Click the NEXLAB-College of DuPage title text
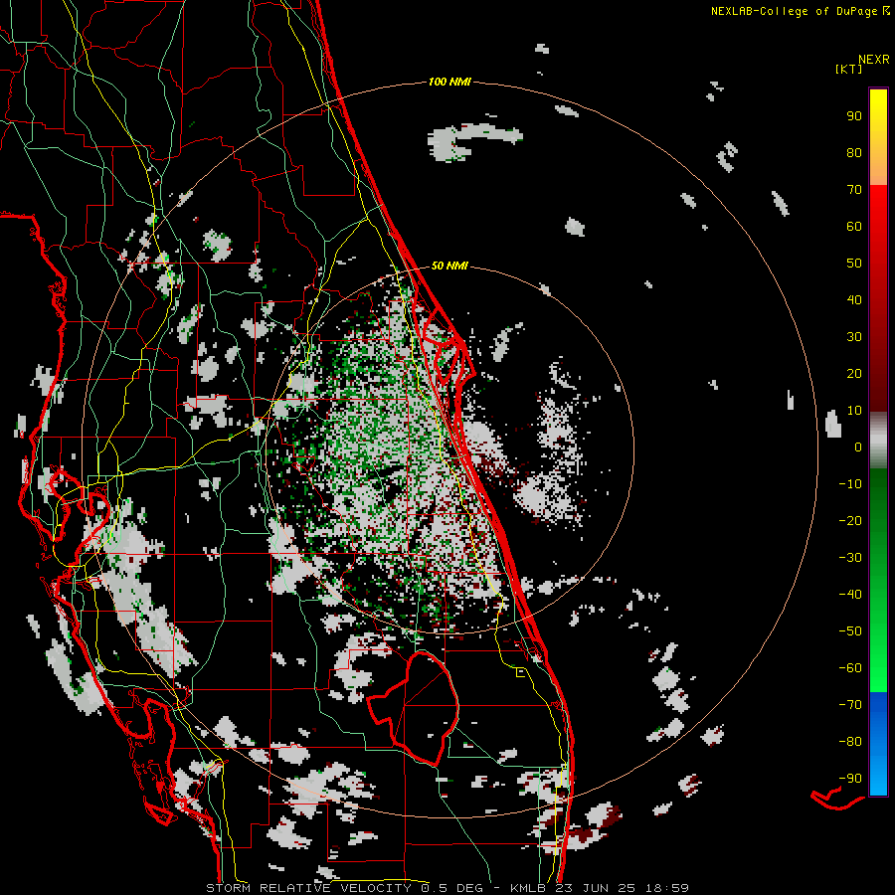This screenshot has height=895, width=895. pos(794,11)
